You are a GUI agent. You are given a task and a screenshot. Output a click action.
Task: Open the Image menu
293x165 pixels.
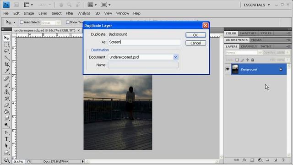point(29,13)
